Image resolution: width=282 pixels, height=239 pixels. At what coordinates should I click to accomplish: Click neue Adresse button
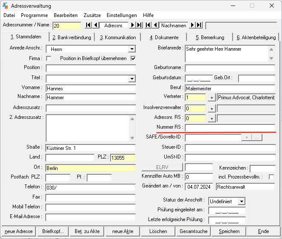click(19, 231)
